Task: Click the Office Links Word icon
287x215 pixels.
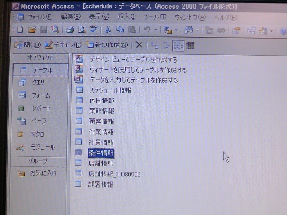Action: click(168, 30)
